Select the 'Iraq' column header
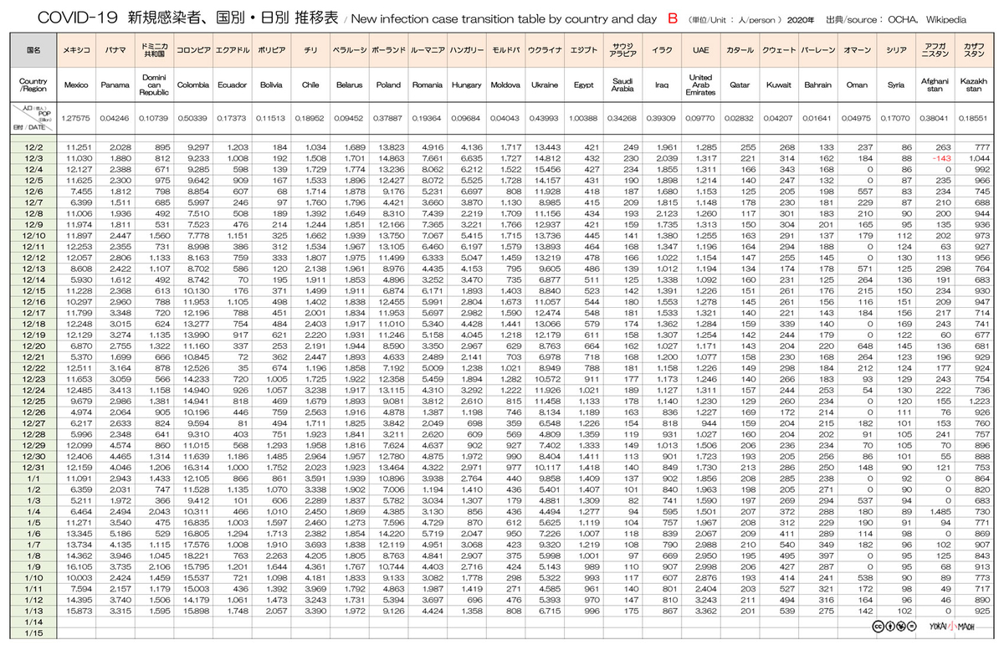Viewport: 1004px width, 645px height. (x=661, y=84)
